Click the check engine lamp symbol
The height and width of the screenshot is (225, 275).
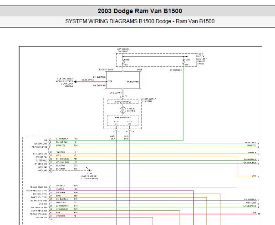point(123,110)
